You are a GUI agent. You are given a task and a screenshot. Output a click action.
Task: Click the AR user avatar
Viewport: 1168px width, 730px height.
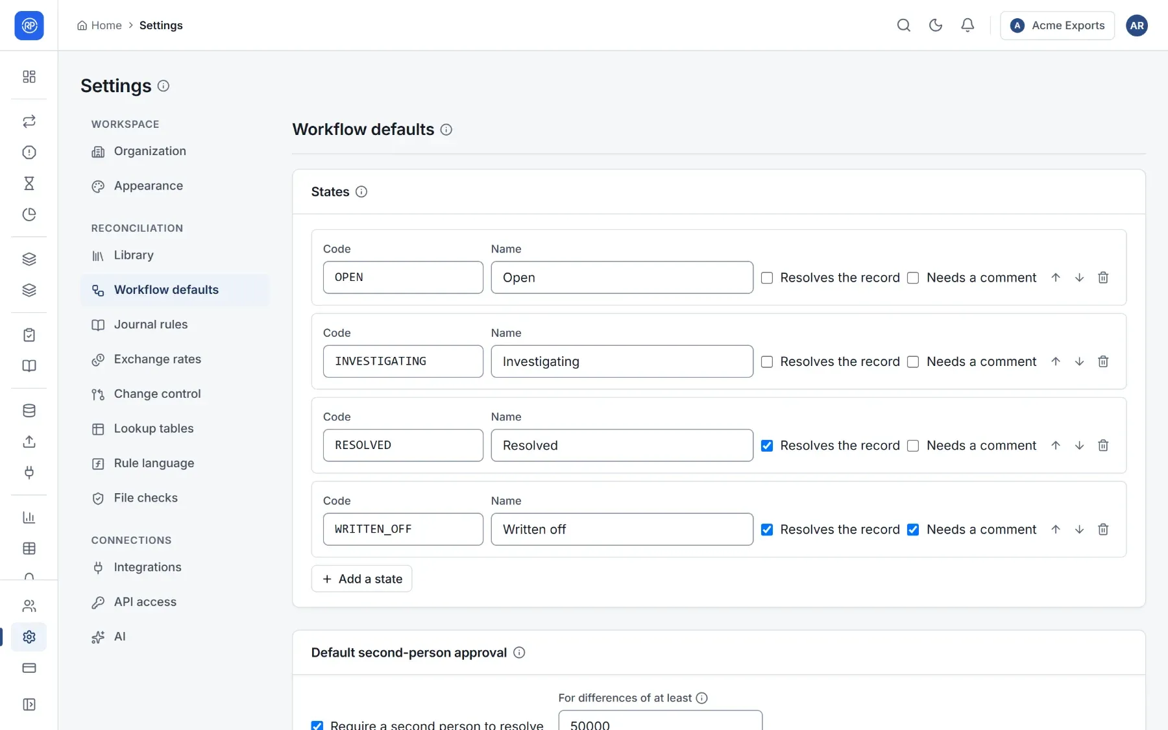click(x=1136, y=25)
